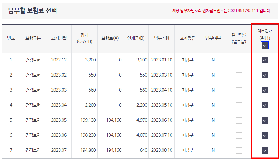The image size is (280, 161).
Task: Uncheck full payment checkbox for row 2023.05
Action: pyautogui.click(x=264, y=120)
